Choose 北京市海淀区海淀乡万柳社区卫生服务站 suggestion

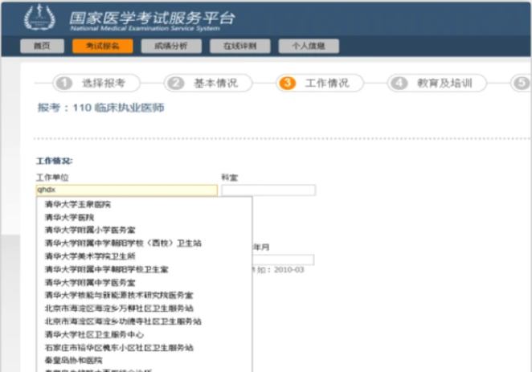(x=119, y=309)
